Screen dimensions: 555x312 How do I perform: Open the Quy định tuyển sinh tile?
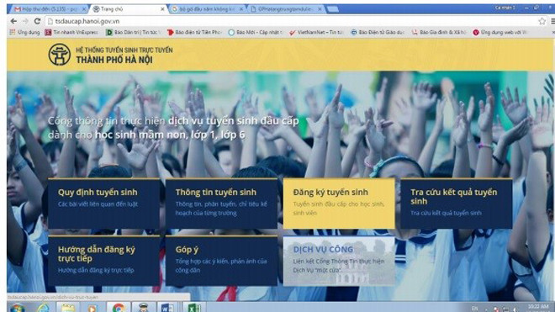103,204
